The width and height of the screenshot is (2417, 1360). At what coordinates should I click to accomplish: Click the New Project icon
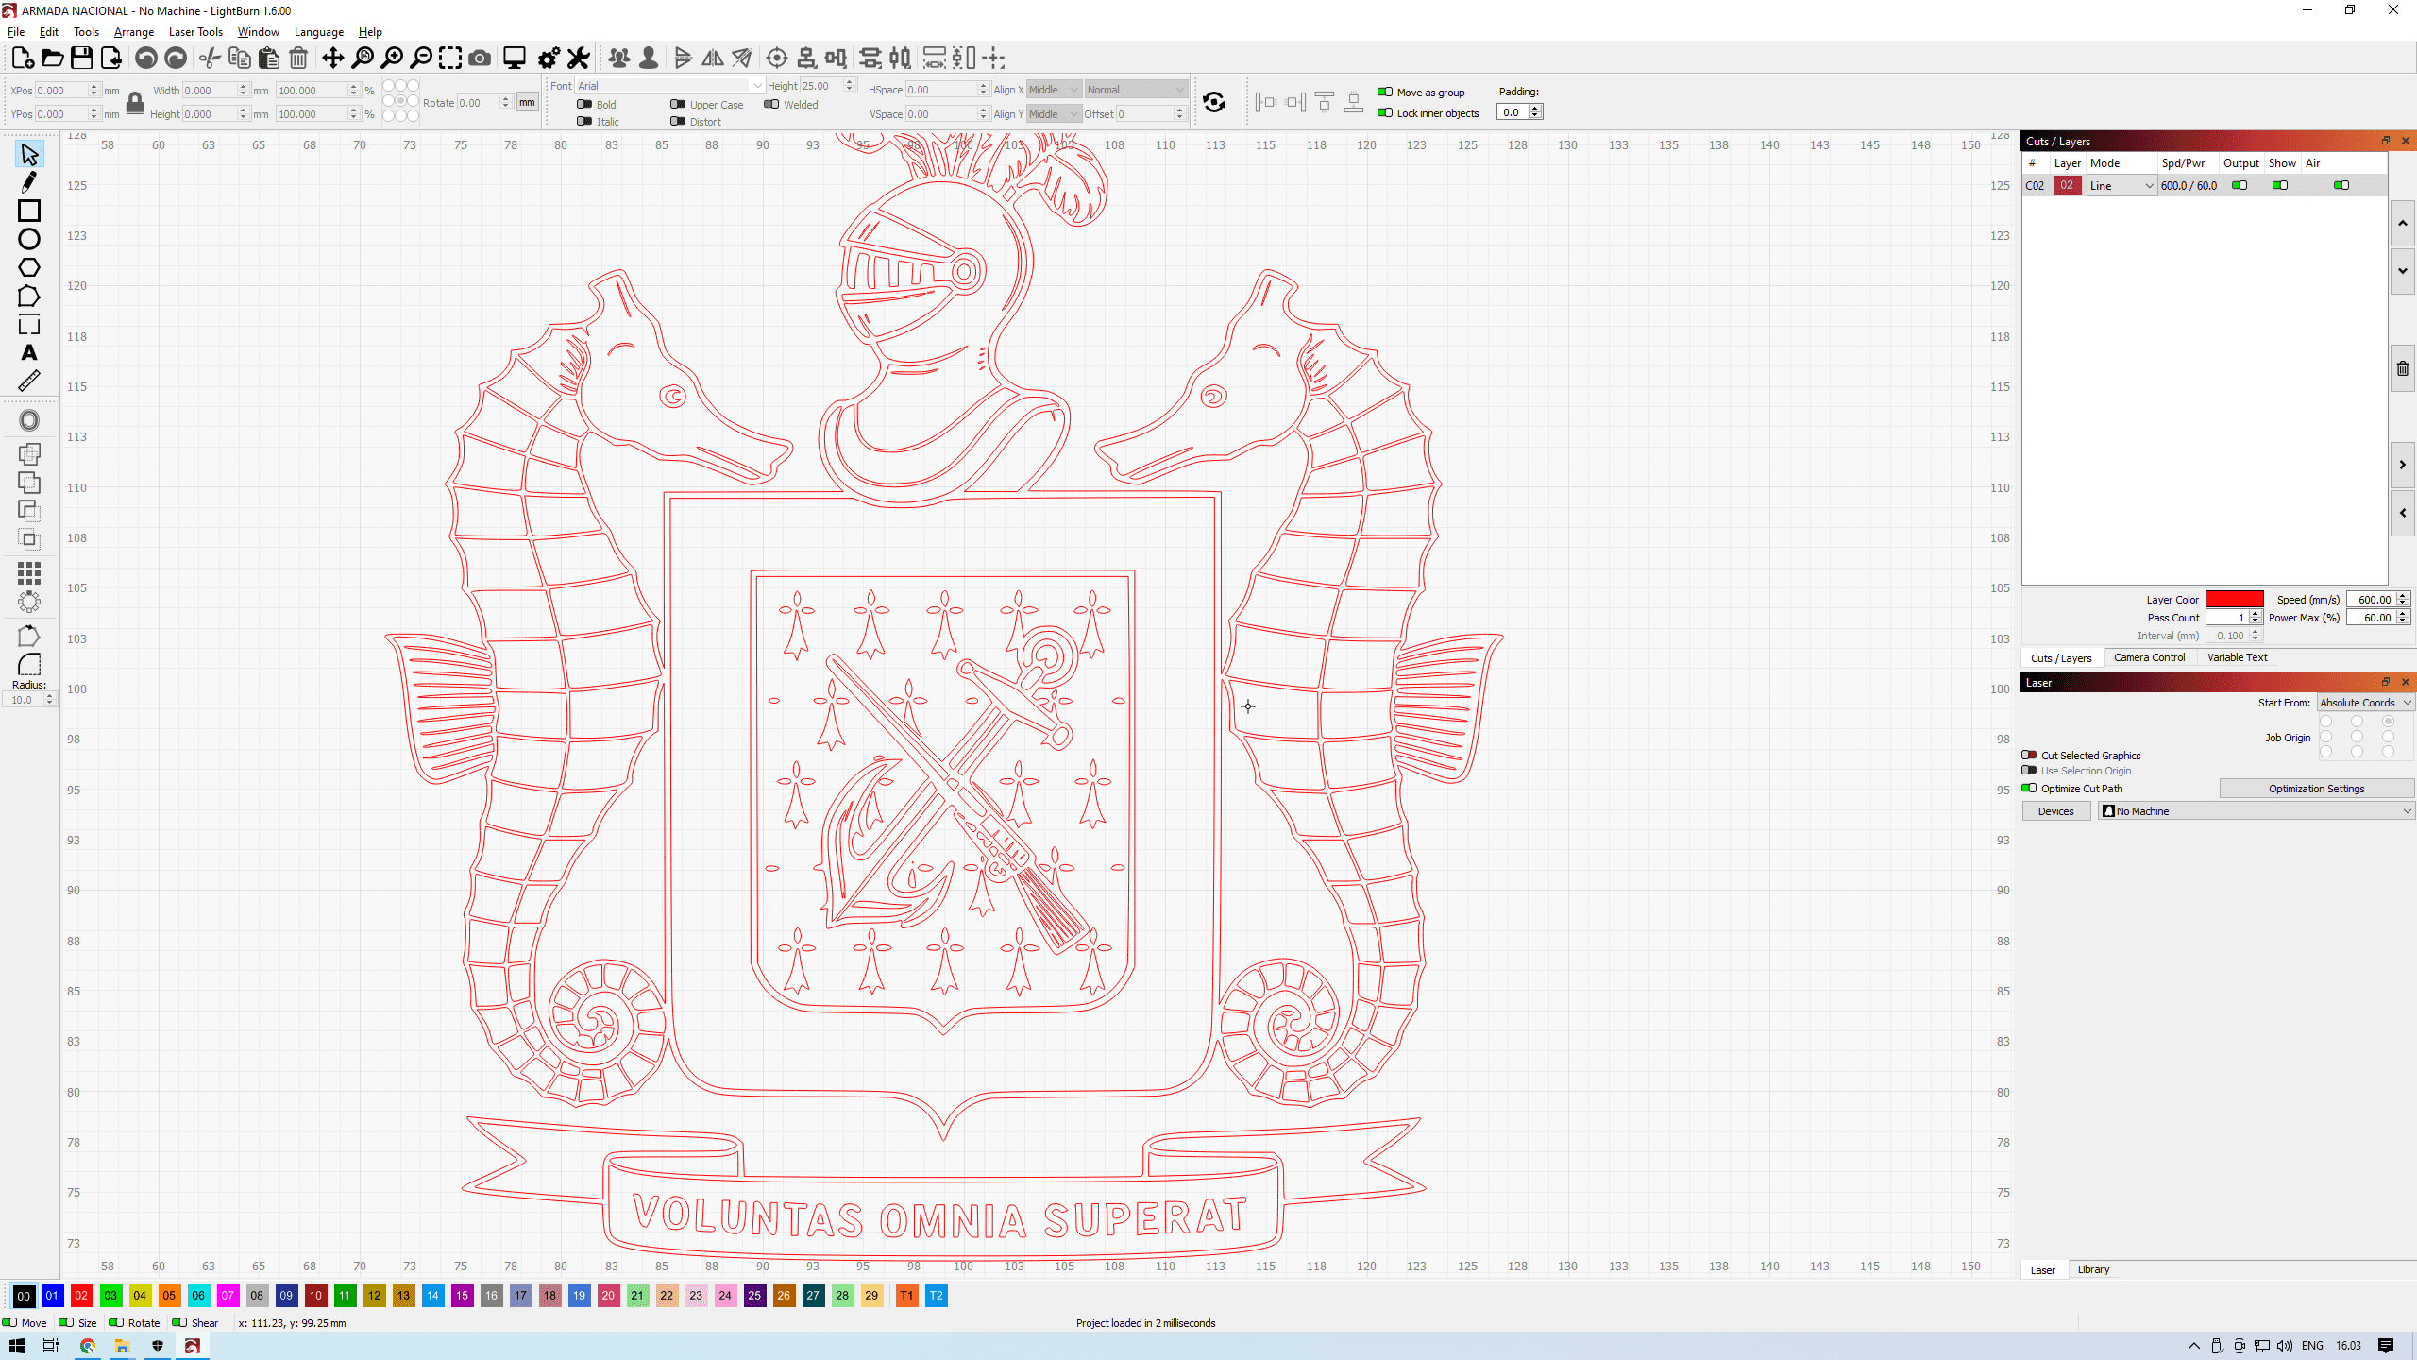23,59
